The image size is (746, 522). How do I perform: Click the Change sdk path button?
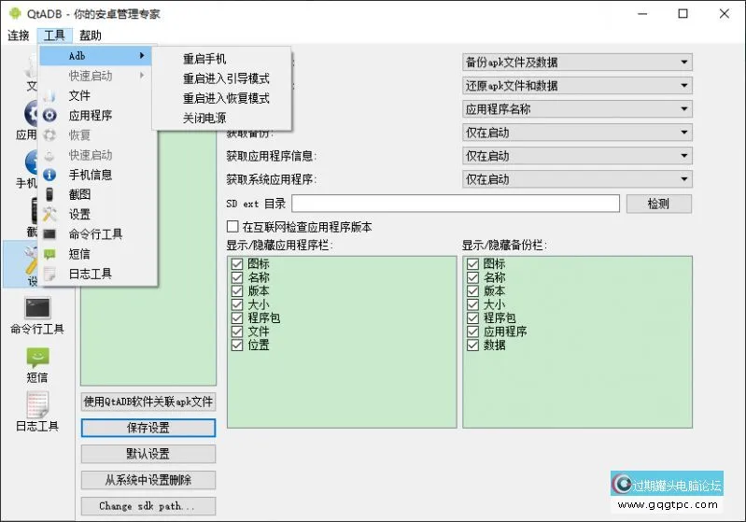(x=148, y=506)
